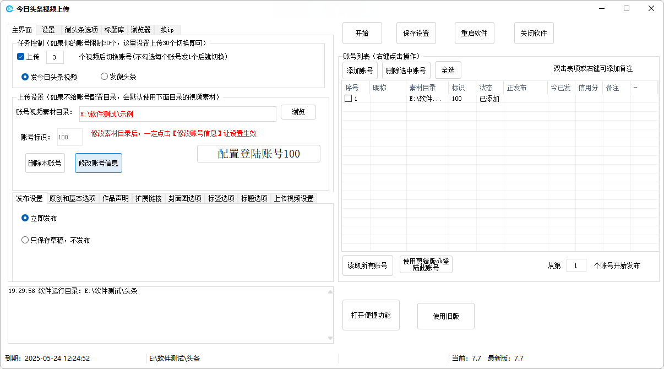Click the 删除本账号 button
The height and width of the screenshot is (369, 664).
tap(45, 163)
